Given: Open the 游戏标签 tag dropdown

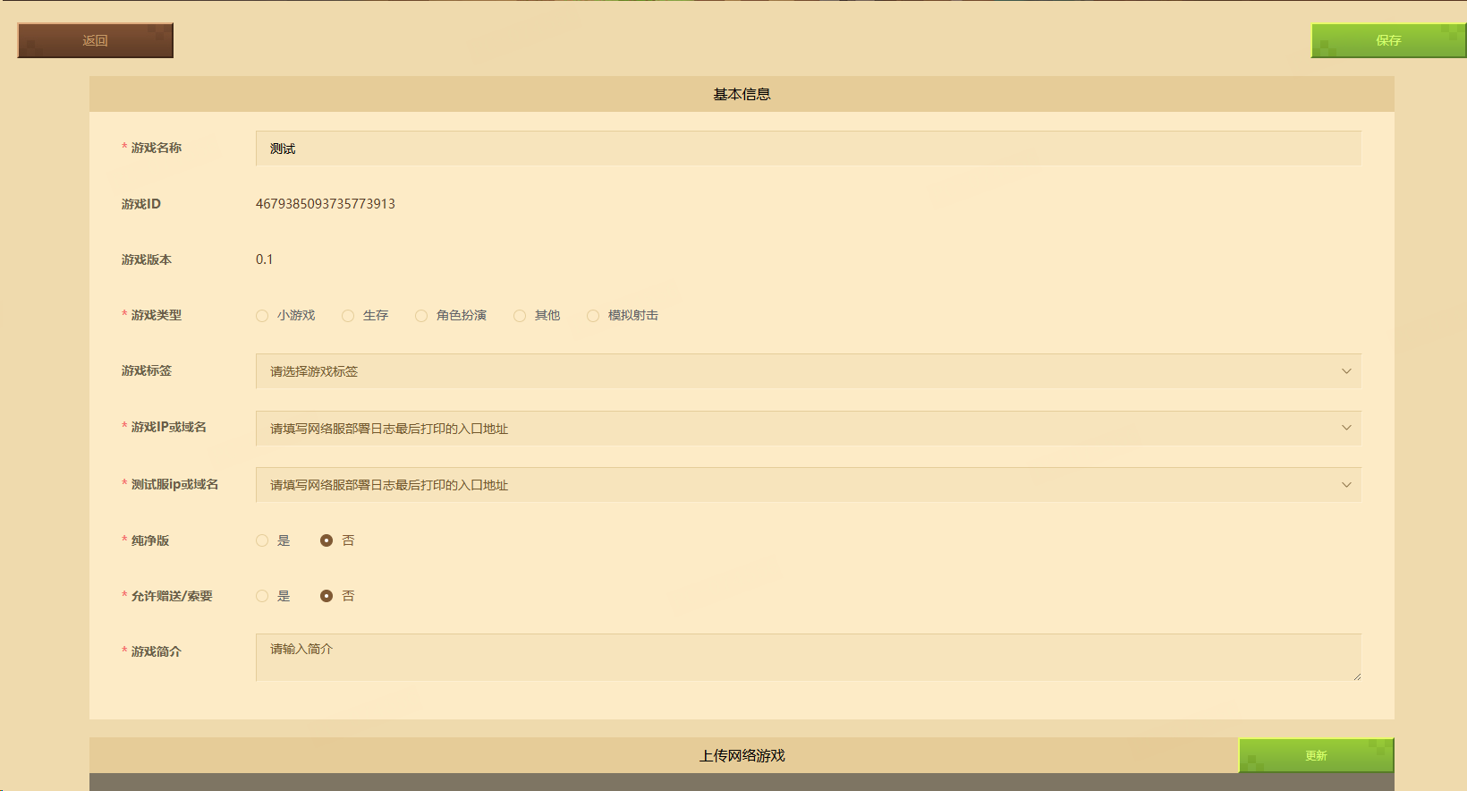Looking at the screenshot, I should coord(807,371).
